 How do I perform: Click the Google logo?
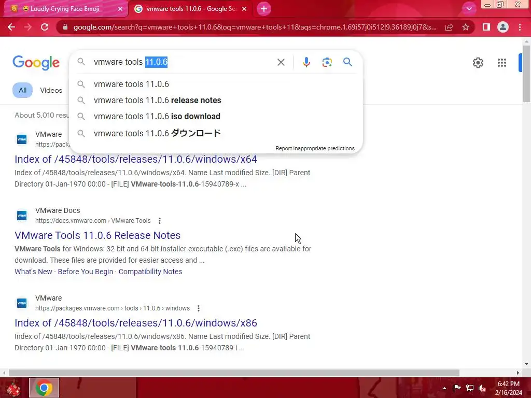(36, 63)
